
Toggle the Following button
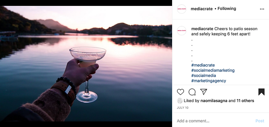click(227, 9)
